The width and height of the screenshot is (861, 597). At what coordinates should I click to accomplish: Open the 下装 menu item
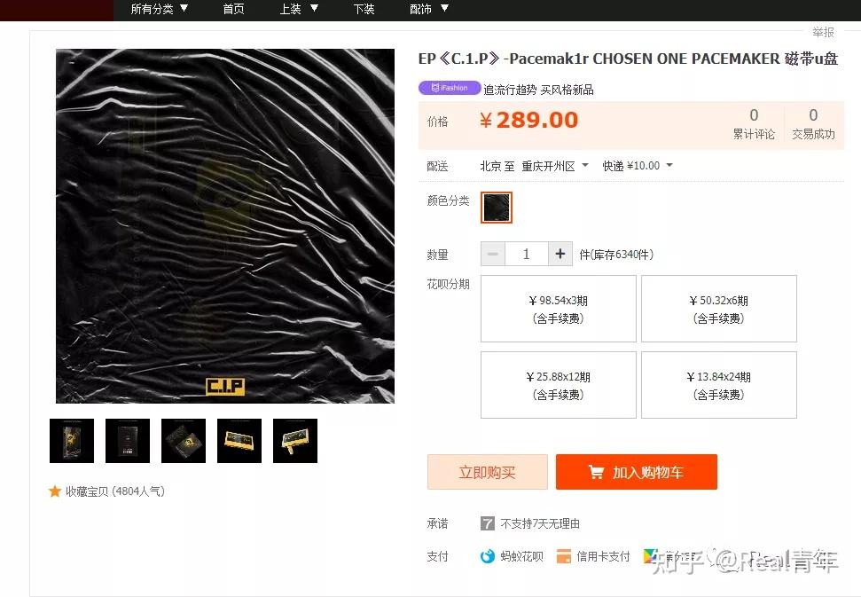coord(364,9)
